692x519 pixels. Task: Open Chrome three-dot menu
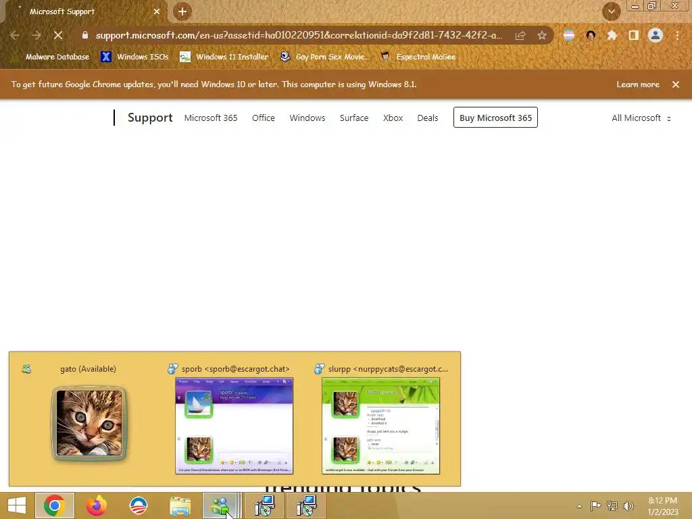pos(677,35)
